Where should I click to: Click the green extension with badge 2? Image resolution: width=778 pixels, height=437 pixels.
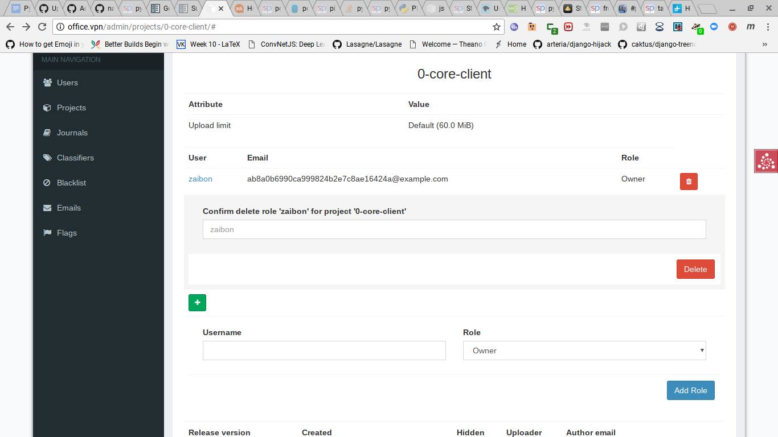551,27
